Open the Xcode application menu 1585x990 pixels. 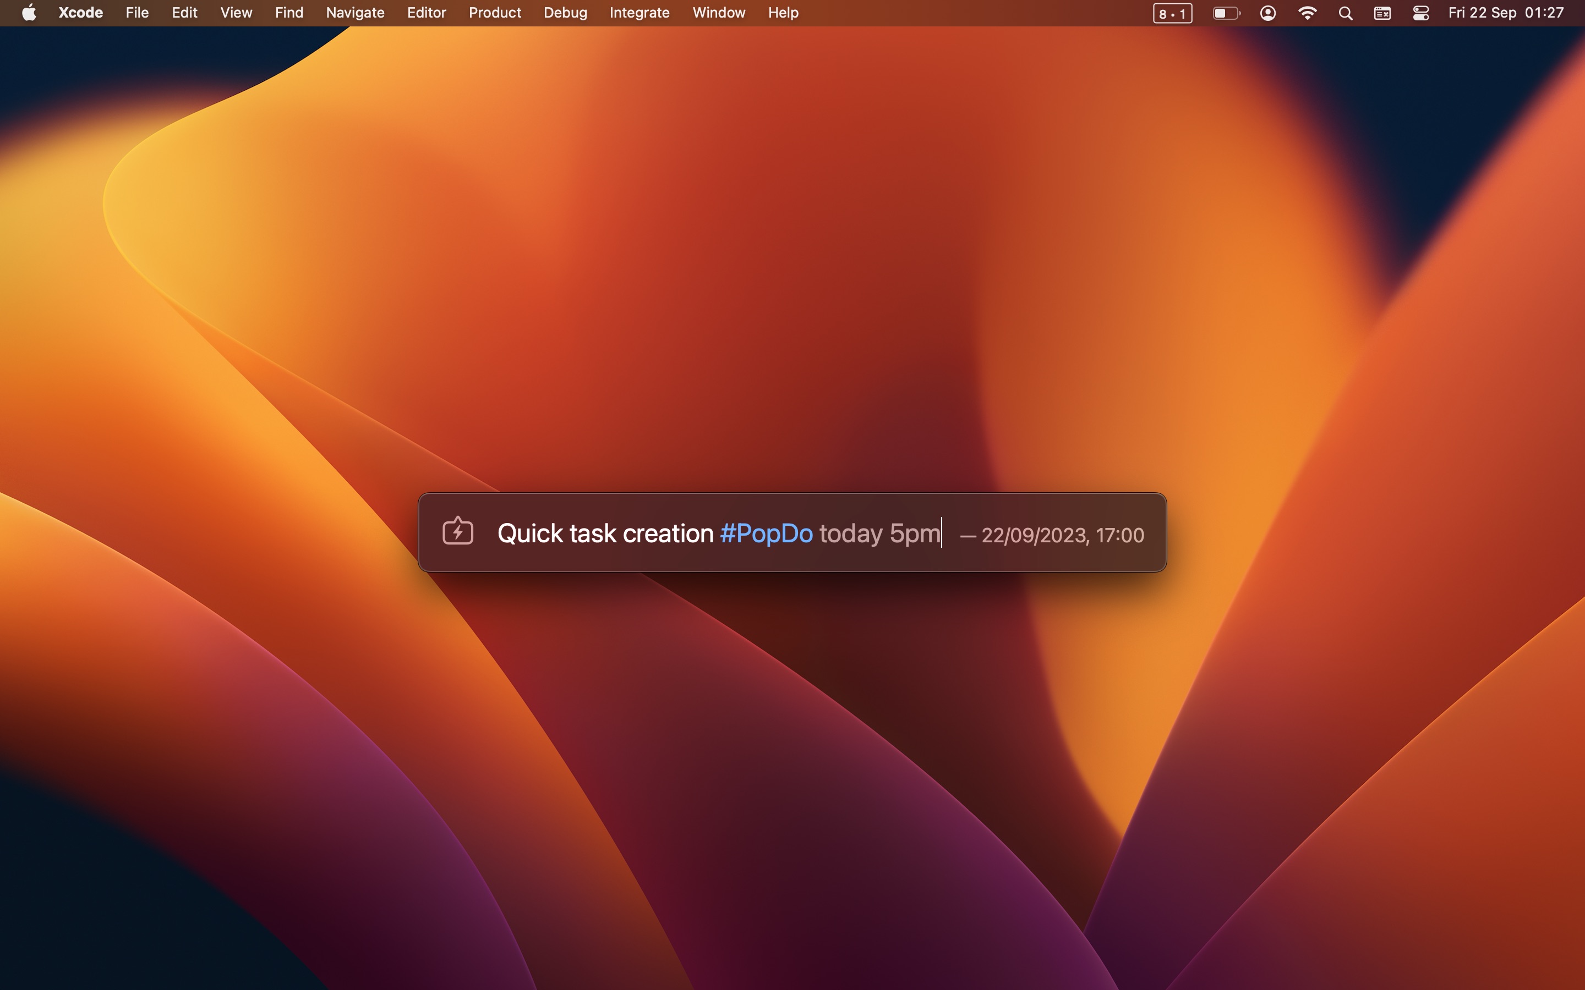(x=80, y=13)
